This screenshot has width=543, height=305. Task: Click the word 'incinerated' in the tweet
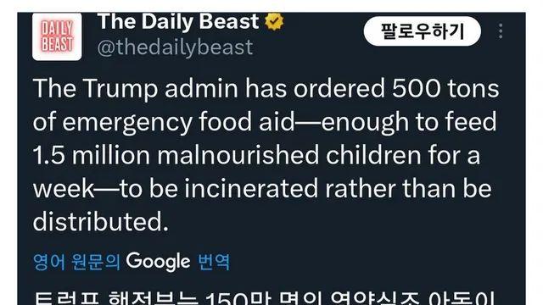(x=251, y=188)
